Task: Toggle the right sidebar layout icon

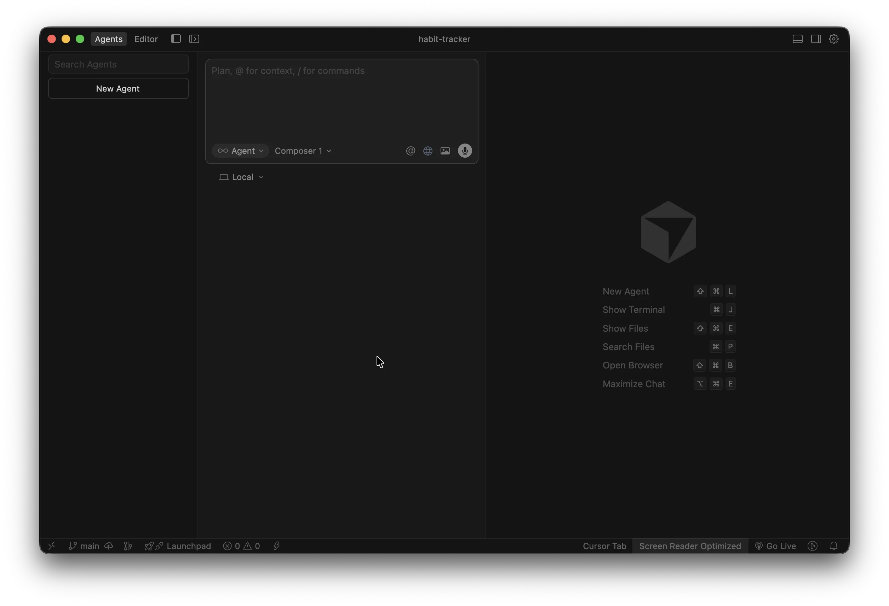Action: click(x=816, y=39)
